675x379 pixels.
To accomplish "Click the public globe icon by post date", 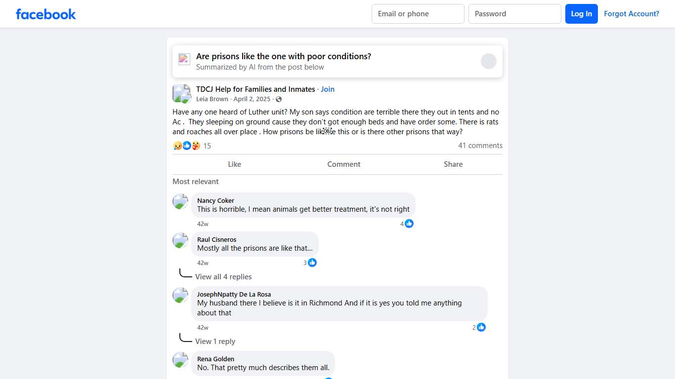I will tap(279, 99).
